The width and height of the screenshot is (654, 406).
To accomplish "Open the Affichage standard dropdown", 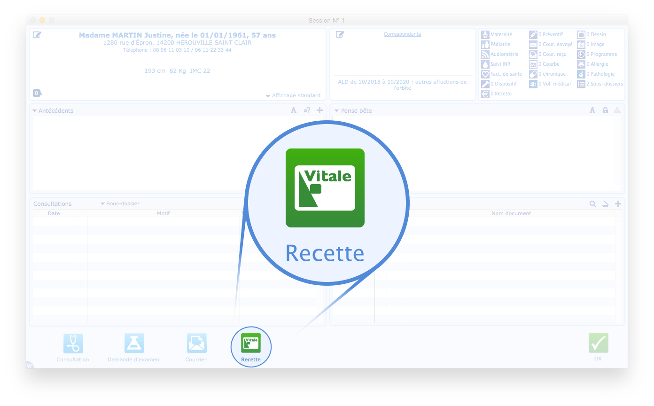I will [293, 95].
